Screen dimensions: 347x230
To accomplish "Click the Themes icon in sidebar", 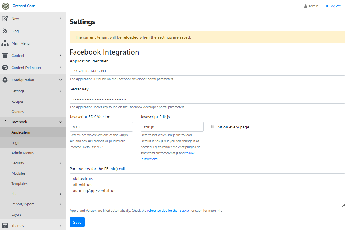I will (x=5, y=226).
